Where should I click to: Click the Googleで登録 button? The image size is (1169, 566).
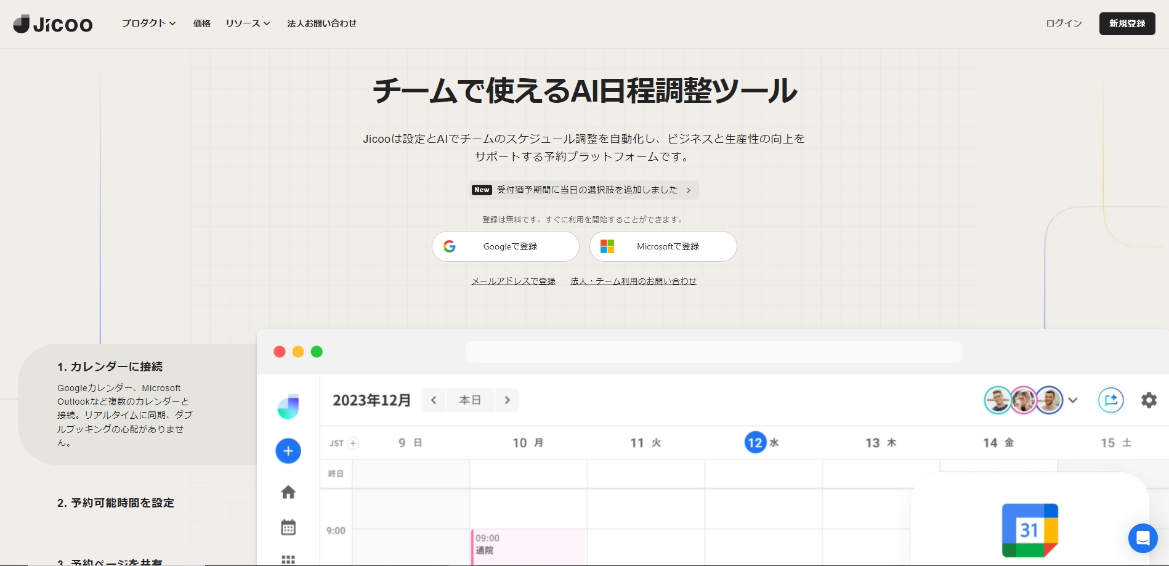coord(506,246)
